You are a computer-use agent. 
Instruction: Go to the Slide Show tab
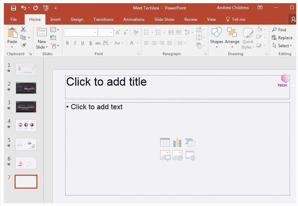point(164,19)
